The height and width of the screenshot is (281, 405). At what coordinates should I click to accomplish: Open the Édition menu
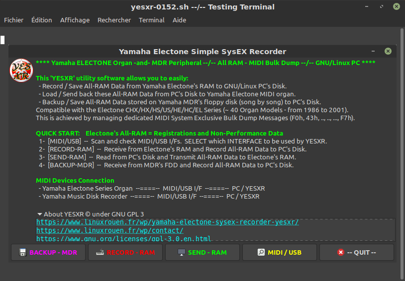[42, 20]
